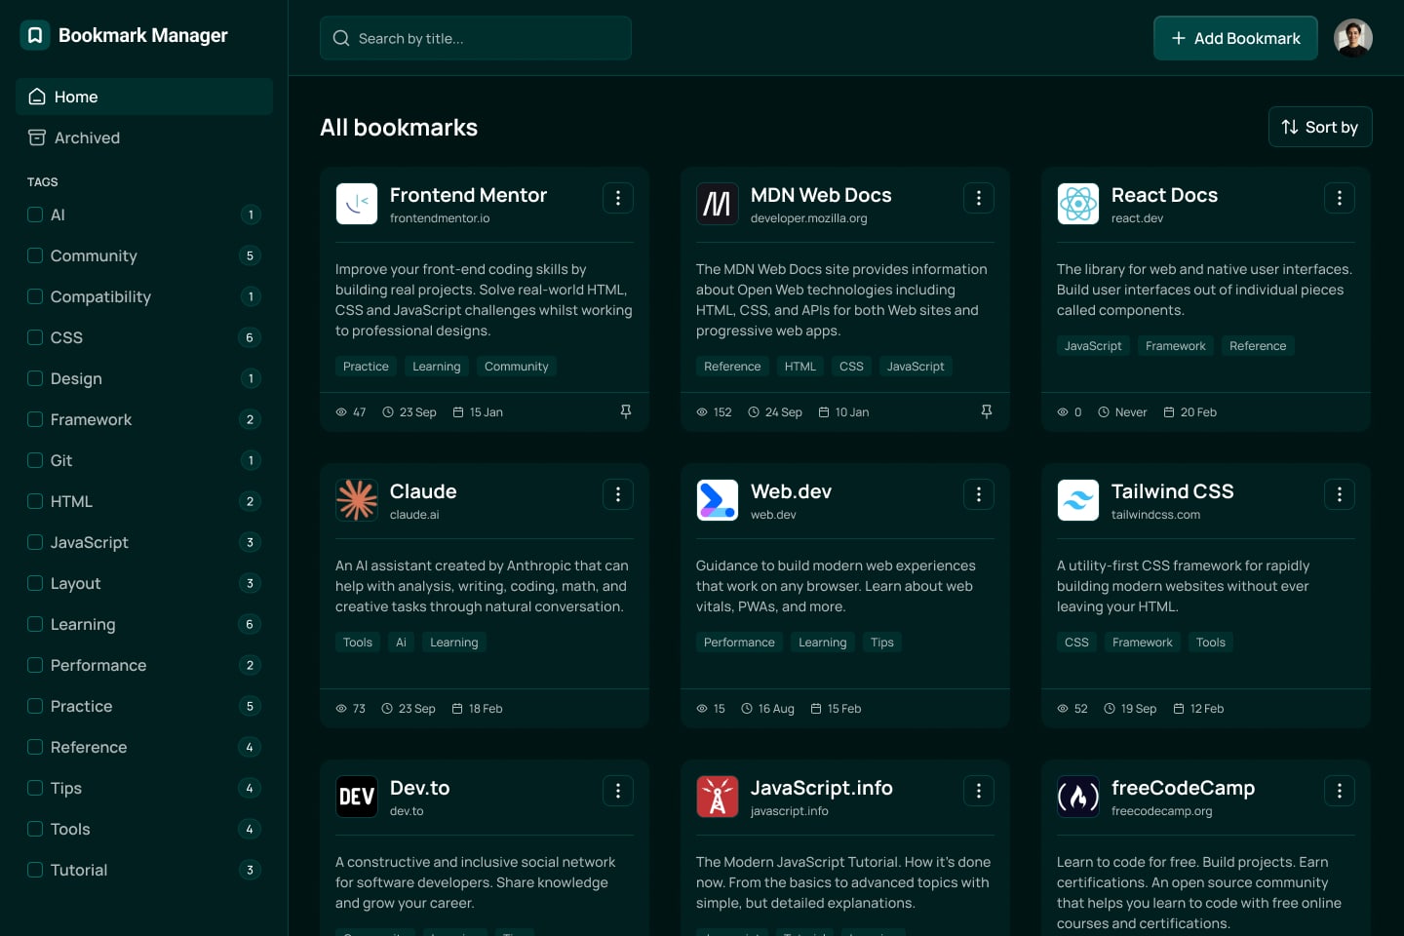
Task: Check the HTML tag checkbox
Action: [x=35, y=501]
